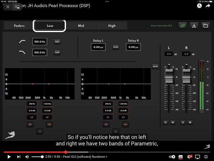Image resolution: width=214 pixels, height=161 pixels.
Task: Switch to the Faders tab
Action: click(19, 26)
